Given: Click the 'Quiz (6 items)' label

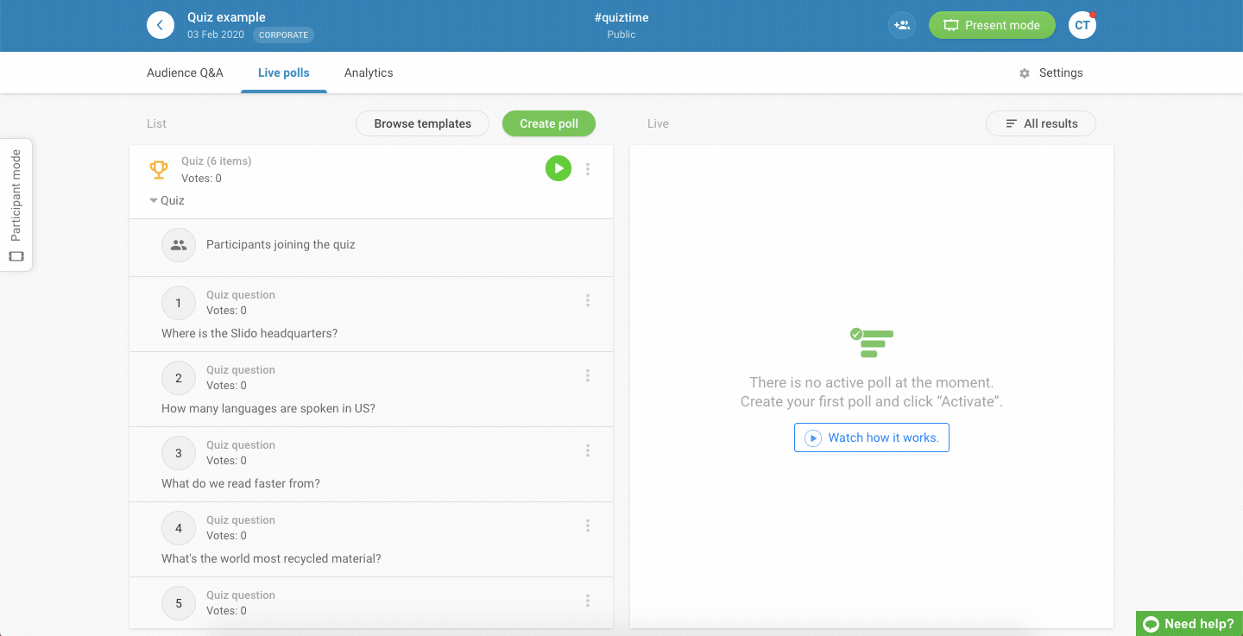Looking at the screenshot, I should [x=216, y=161].
